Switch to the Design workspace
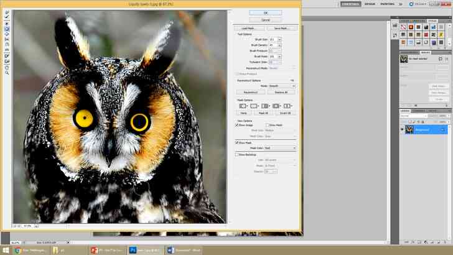 [370, 4]
